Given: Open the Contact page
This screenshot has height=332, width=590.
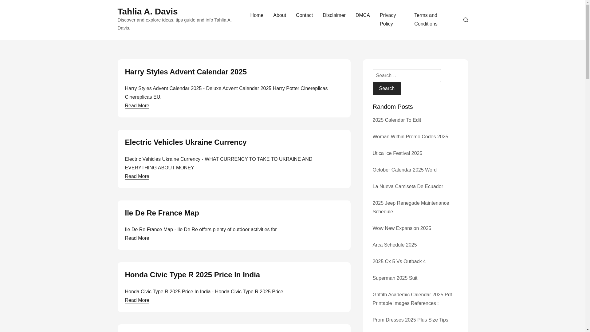Looking at the screenshot, I should pos(304,15).
